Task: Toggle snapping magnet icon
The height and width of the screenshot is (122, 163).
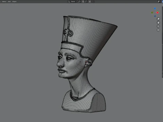Action: 83,2
